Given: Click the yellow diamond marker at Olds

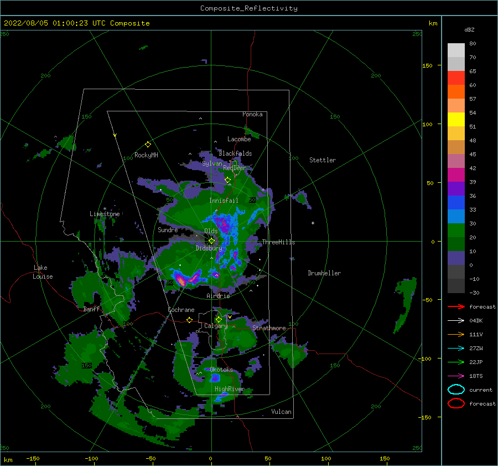Looking at the screenshot, I should (x=211, y=241).
